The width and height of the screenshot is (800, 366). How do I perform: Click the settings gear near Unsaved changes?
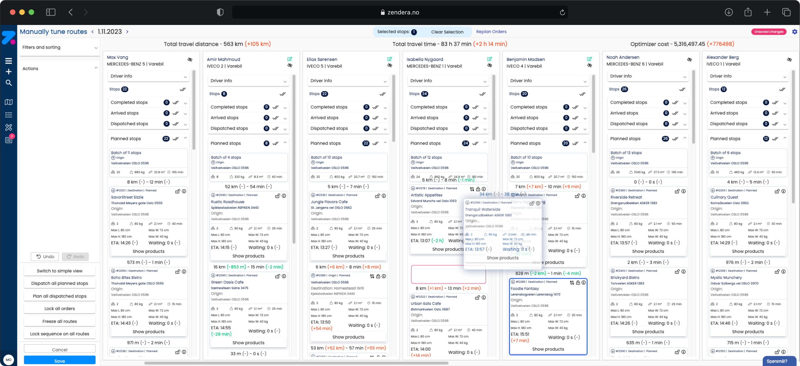795,32
